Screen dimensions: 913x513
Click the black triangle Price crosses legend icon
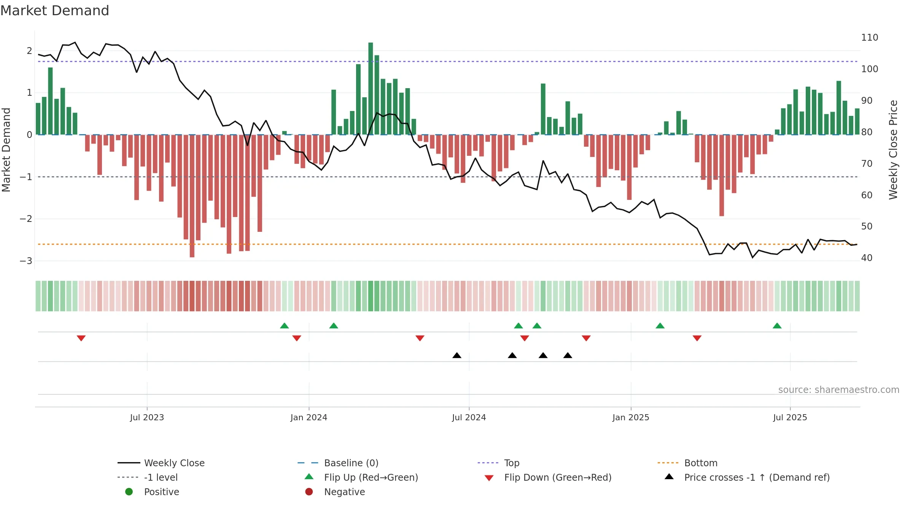click(669, 477)
